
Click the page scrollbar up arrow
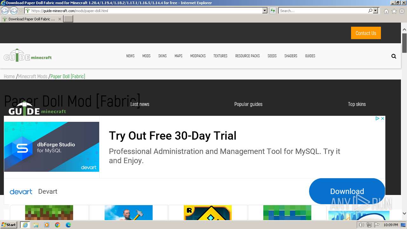pyautogui.click(x=404, y=30)
